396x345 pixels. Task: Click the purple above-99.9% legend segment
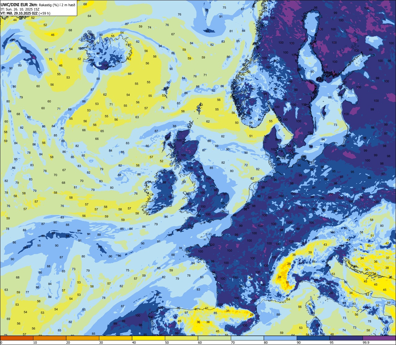click(x=379, y=338)
